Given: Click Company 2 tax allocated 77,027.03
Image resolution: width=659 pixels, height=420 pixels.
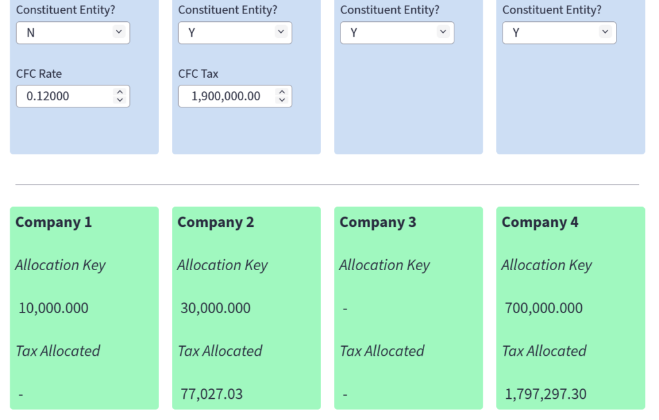Looking at the screenshot, I should pyautogui.click(x=212, y=394).
